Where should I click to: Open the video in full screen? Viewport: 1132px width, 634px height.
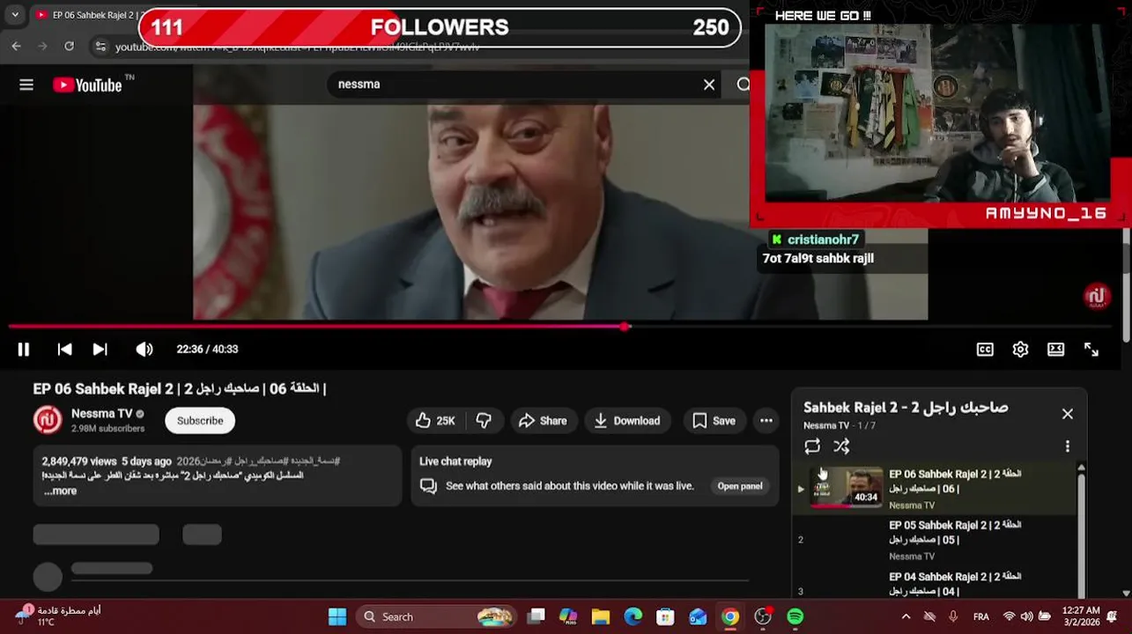(x=1091, y=350)
